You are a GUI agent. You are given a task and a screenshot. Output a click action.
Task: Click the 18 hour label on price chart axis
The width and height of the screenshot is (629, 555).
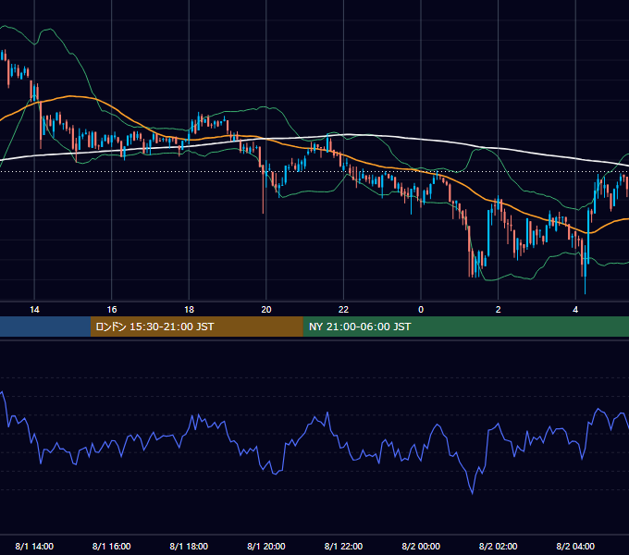(189, 310)
